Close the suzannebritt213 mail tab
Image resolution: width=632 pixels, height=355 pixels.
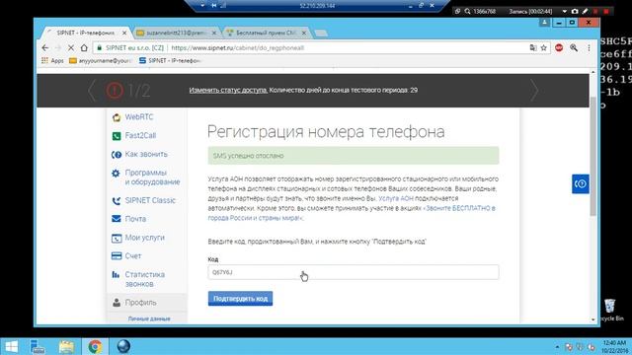coord(214,33)
